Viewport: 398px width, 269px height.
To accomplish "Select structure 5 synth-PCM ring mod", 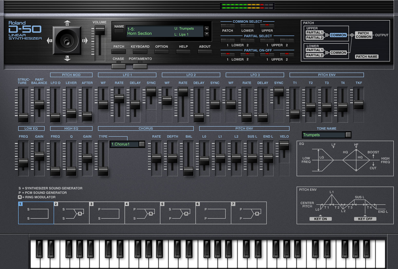I will tap(178, 213).
